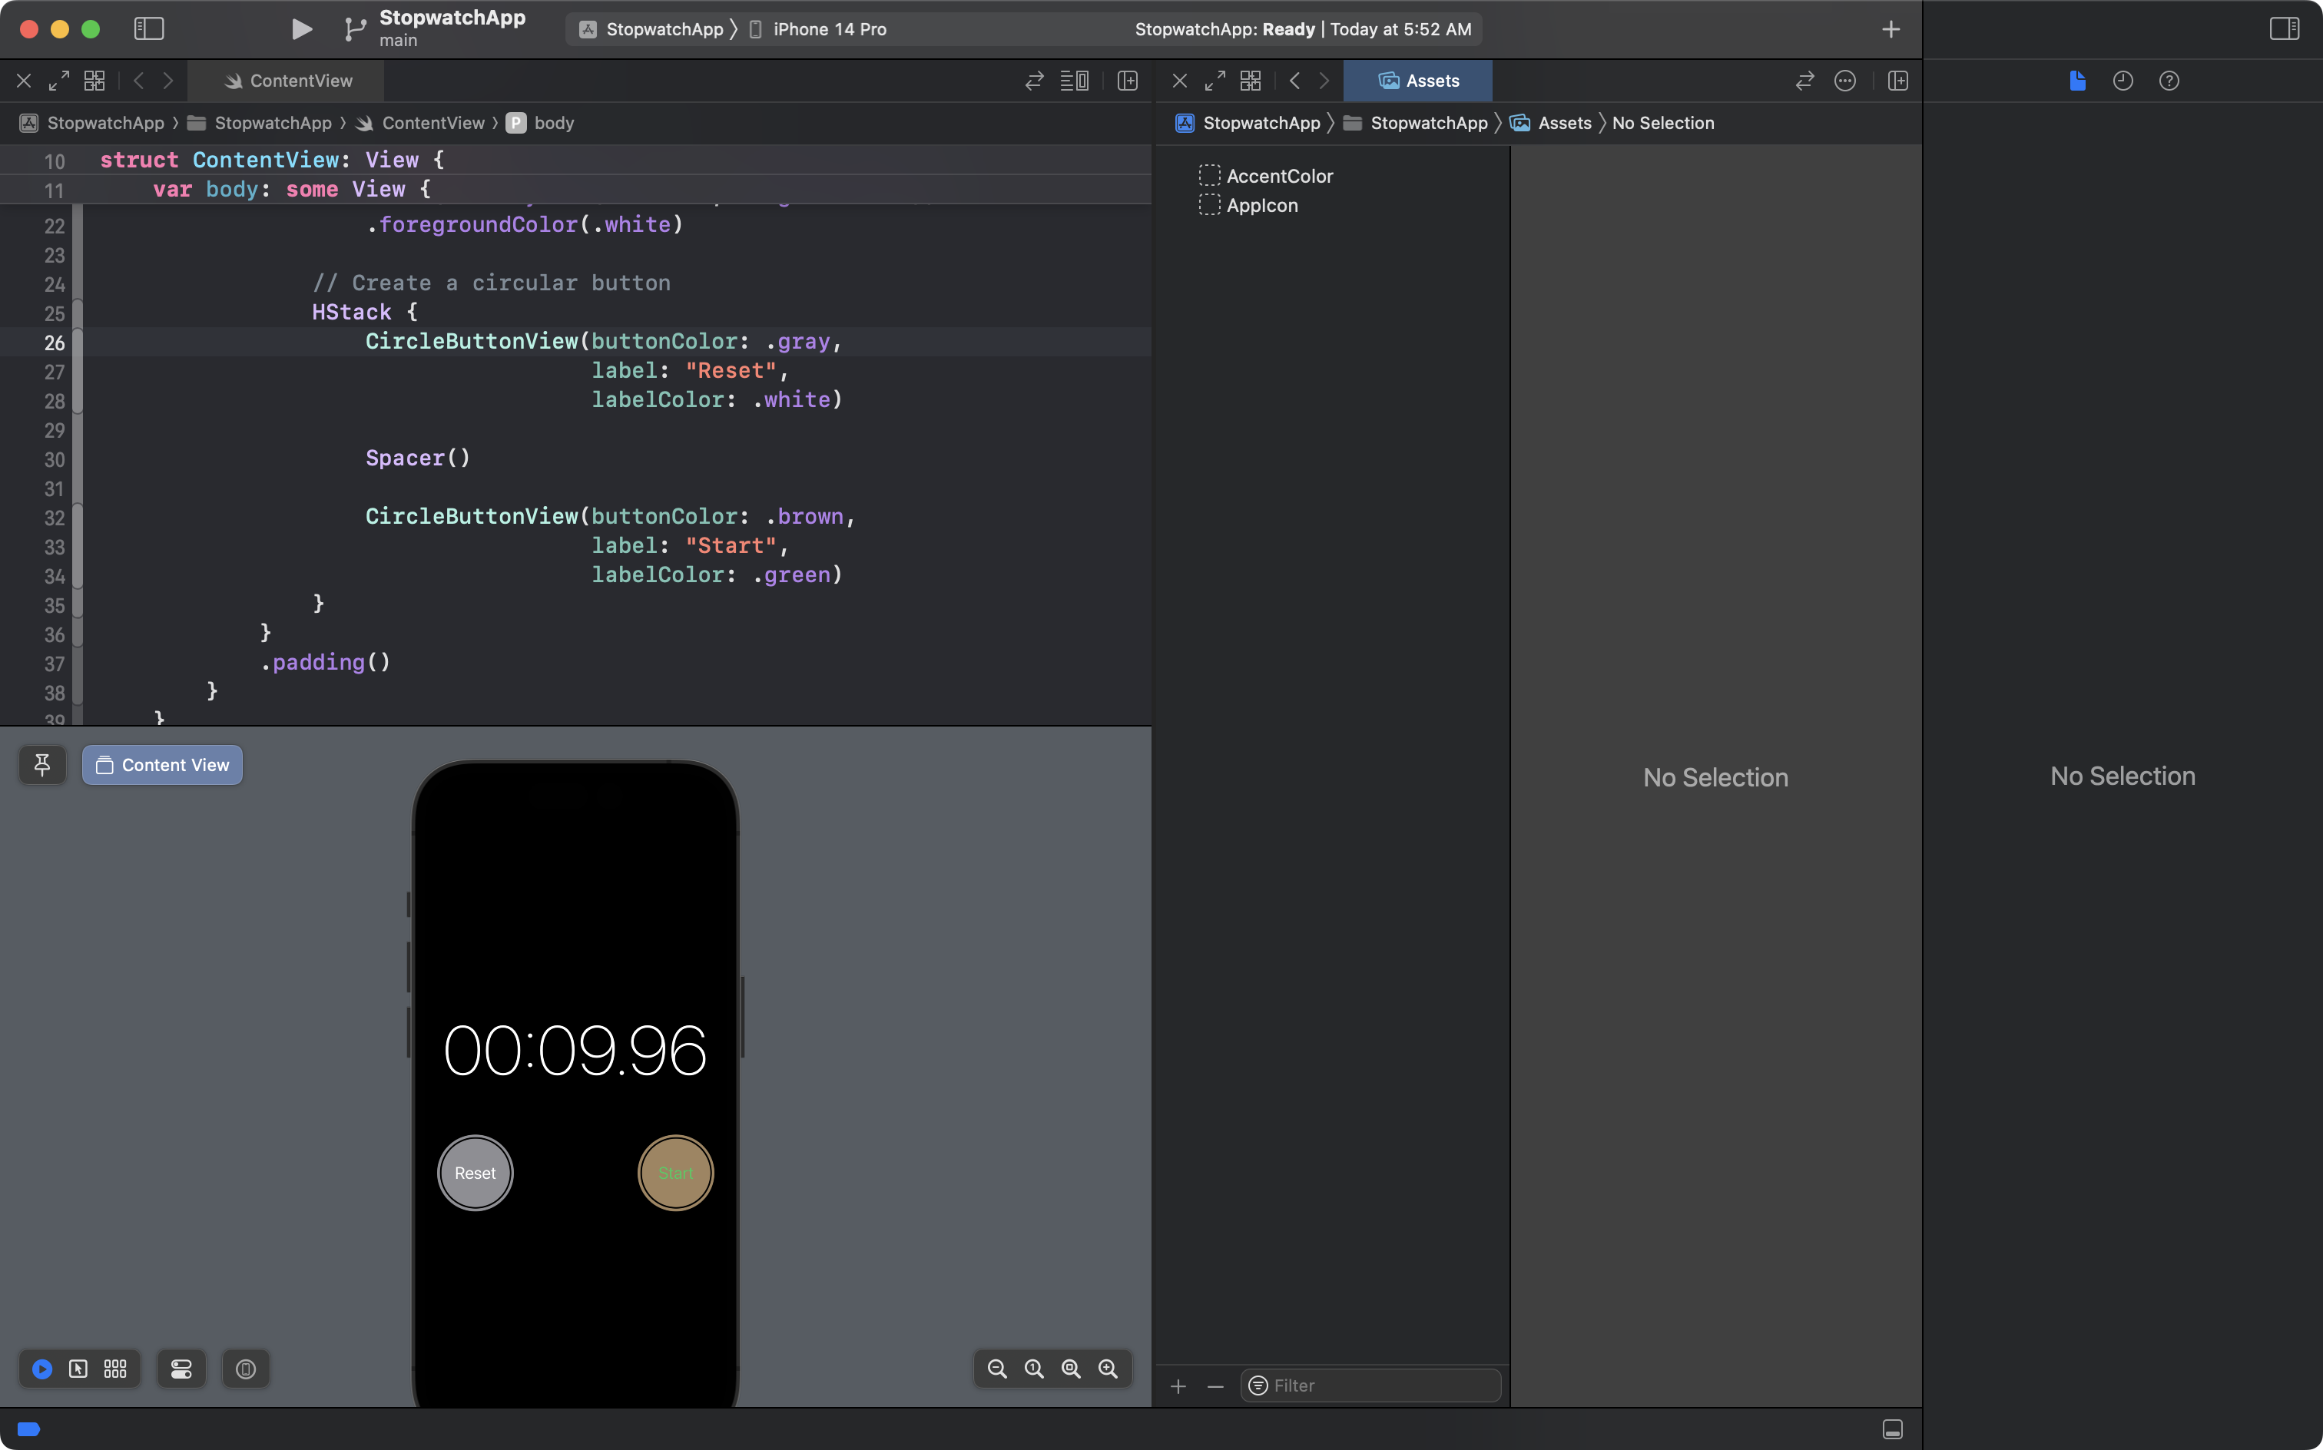Image resolution: width=2323 pixels, height=1450 pixels.
Task: Run the app with the Play button
Action: click(x=301, y=28)
